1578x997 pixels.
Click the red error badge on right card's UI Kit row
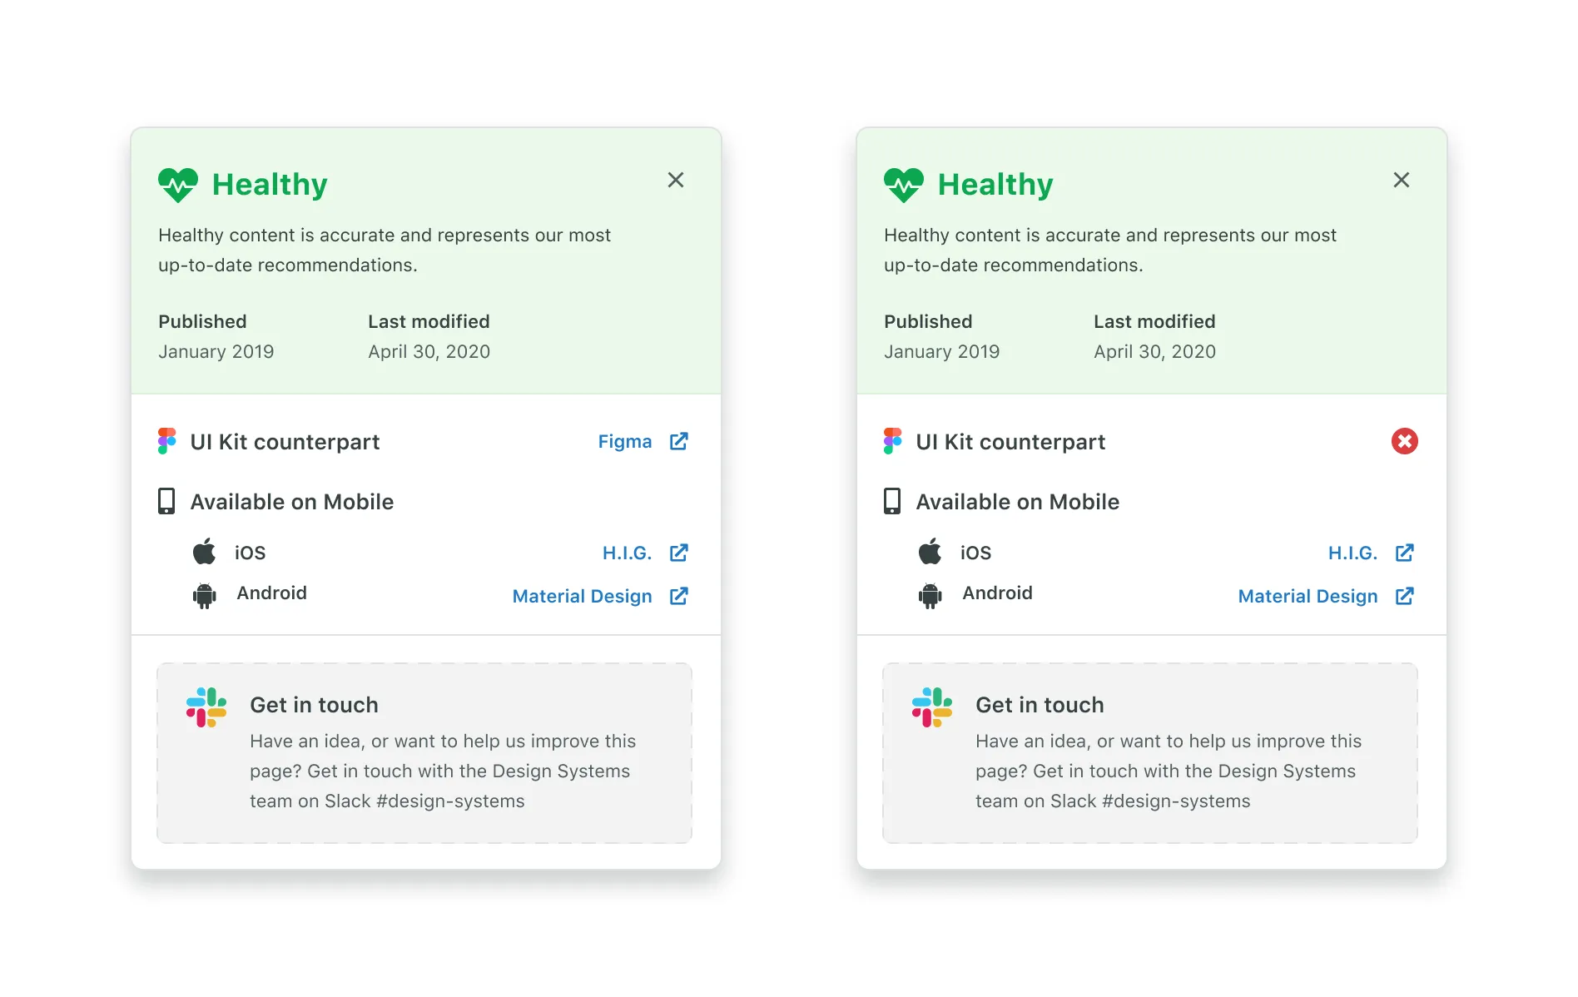1405,441
